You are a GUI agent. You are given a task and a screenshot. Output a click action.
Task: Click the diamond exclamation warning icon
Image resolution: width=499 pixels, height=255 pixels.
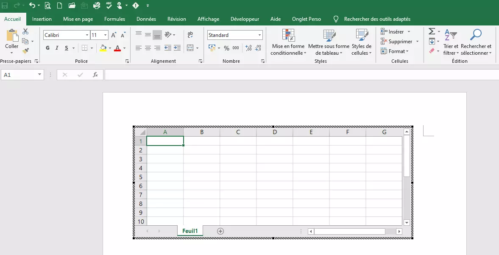coord(136,6)
